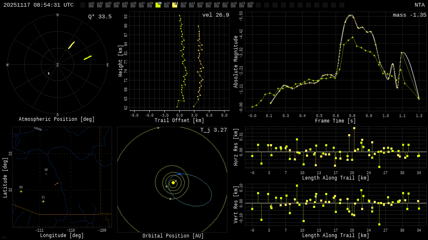Image resolution: width=428 pixels, height=240 pixels.
Task: Click the timestamp 20251117 08:54:31 UTC
Action: pyautogui.click(x=38, y=5)
